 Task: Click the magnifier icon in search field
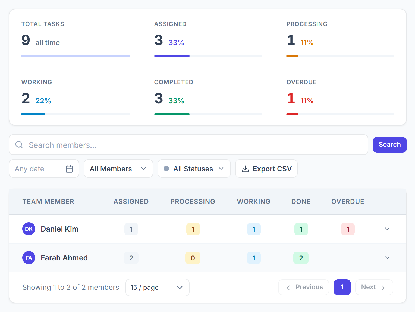[x=19, y=145]
